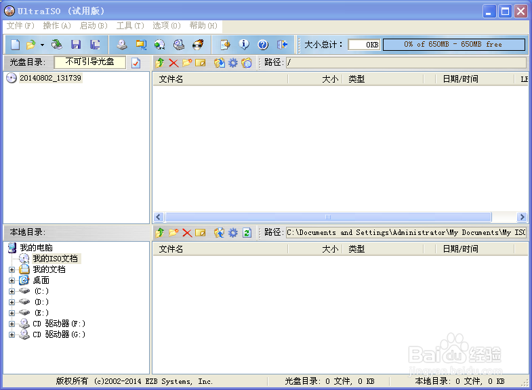Screen dimensions: 532x390
Task: Click the 不可引导光盘 boot status field
Action: pos(90,62)
